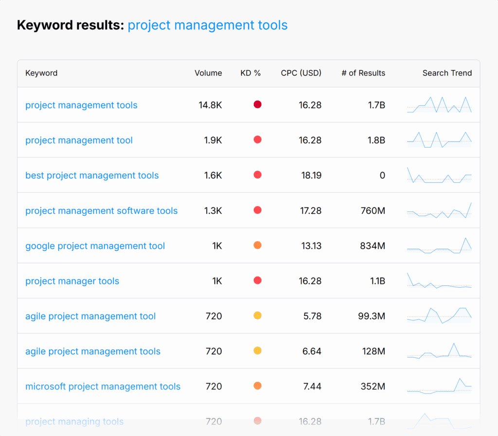Image resolution: width=498 pixels, height=436 pixels.
Task: Select the KD dot next to "best project management tools"
Action: pyautogui.click(x=257, y=174)
